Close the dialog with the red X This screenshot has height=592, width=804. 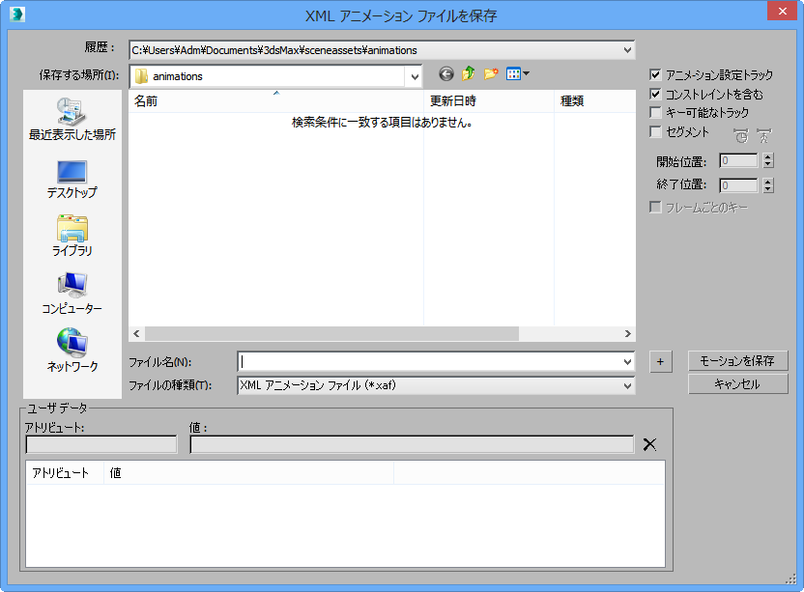click(x=782, y=11)
